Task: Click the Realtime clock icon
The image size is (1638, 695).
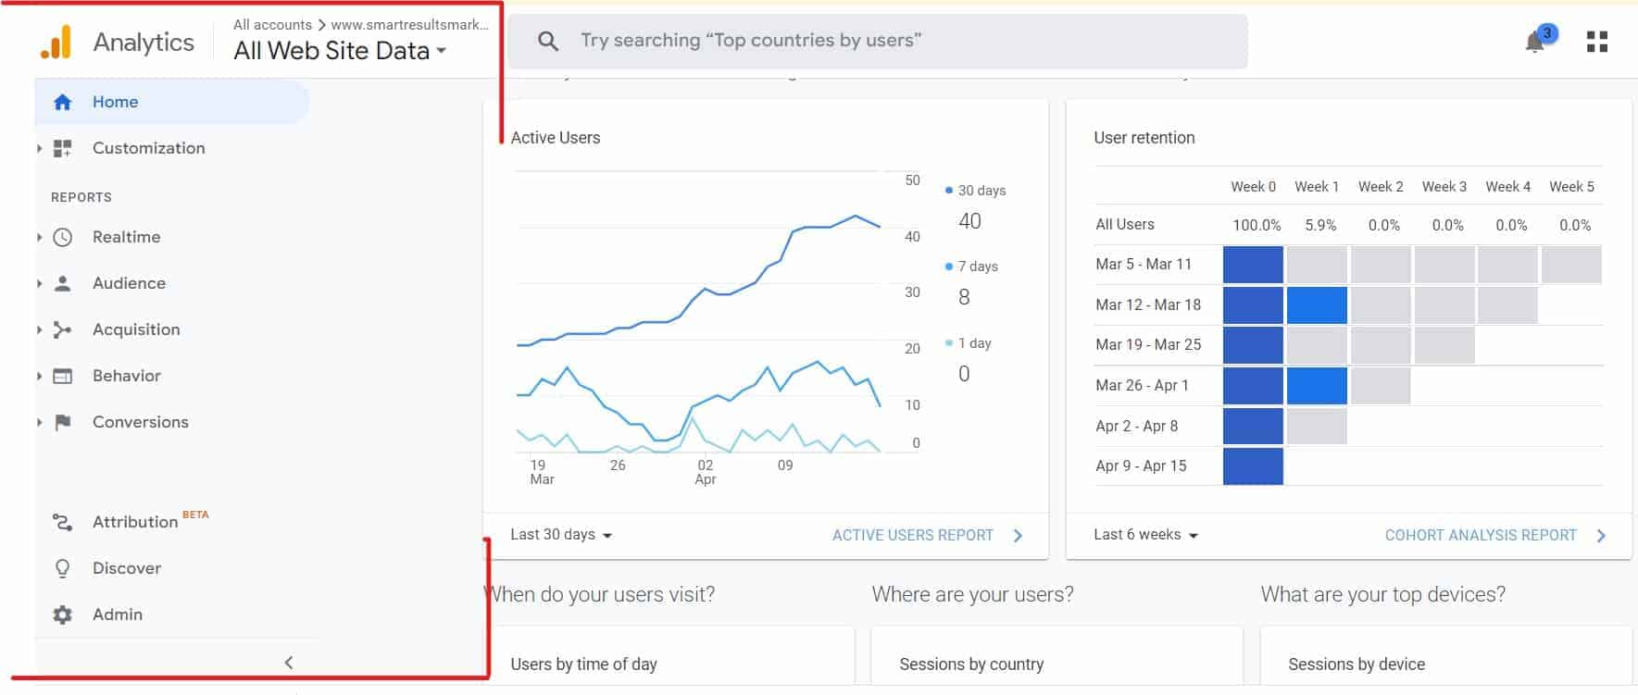Action: coord(62,237)
